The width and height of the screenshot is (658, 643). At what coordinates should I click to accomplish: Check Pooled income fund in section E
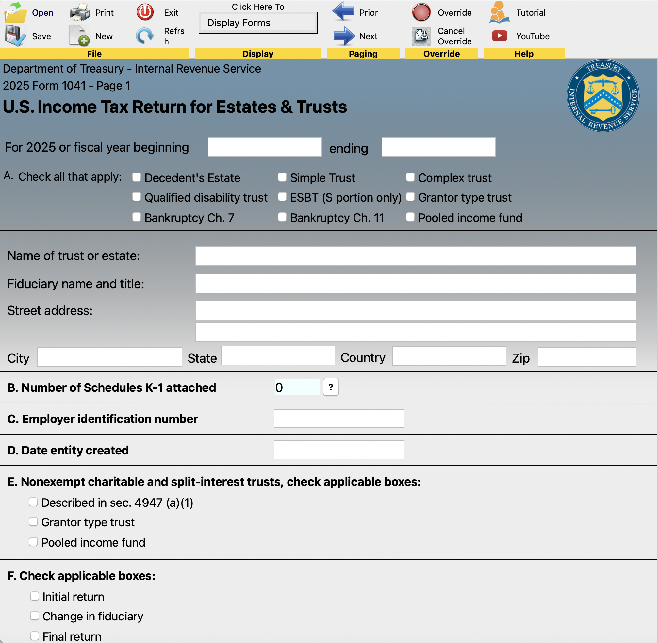pyautogui.click(x=33, y=542)
